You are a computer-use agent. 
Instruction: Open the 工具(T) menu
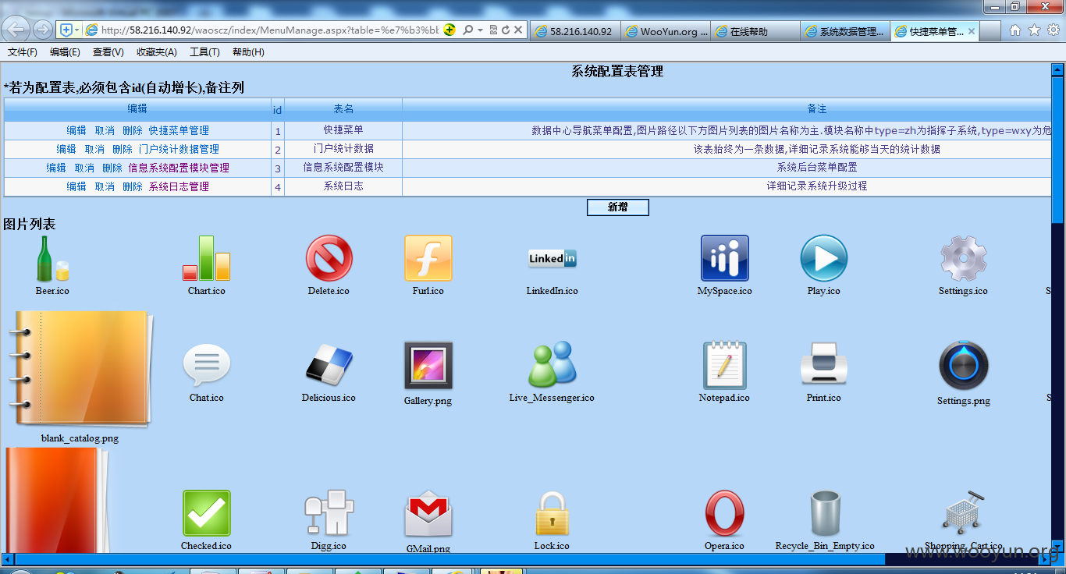point(204,52)
